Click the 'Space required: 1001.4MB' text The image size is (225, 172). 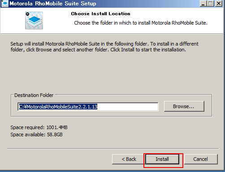pos(39,127)
